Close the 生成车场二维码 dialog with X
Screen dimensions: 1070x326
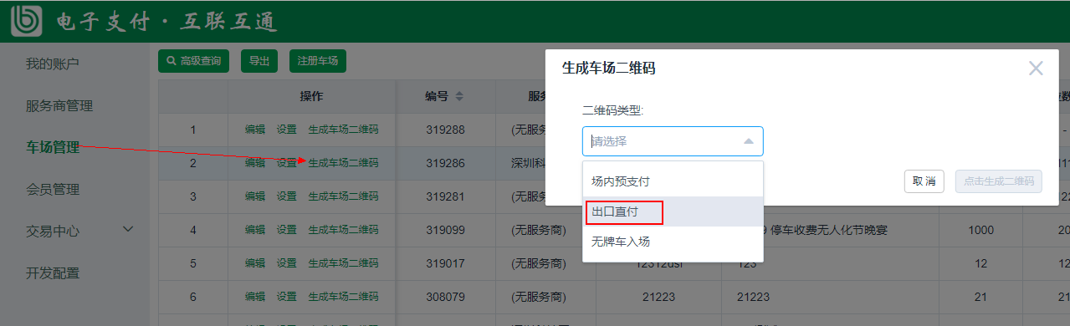[1036, 69]
